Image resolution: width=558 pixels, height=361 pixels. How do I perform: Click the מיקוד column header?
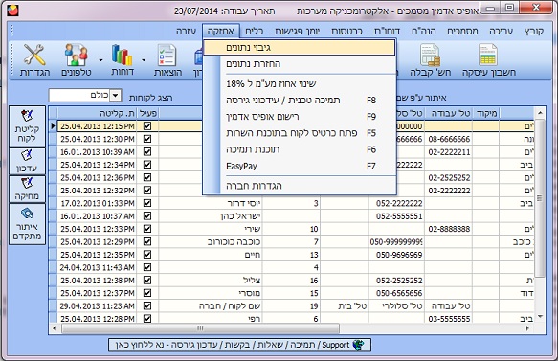(x=486, y=113)
